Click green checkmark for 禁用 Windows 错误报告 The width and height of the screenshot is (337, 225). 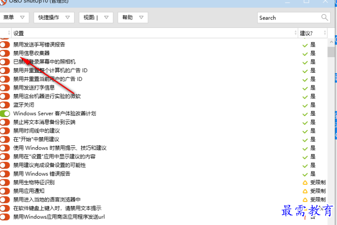coord(305,174)
